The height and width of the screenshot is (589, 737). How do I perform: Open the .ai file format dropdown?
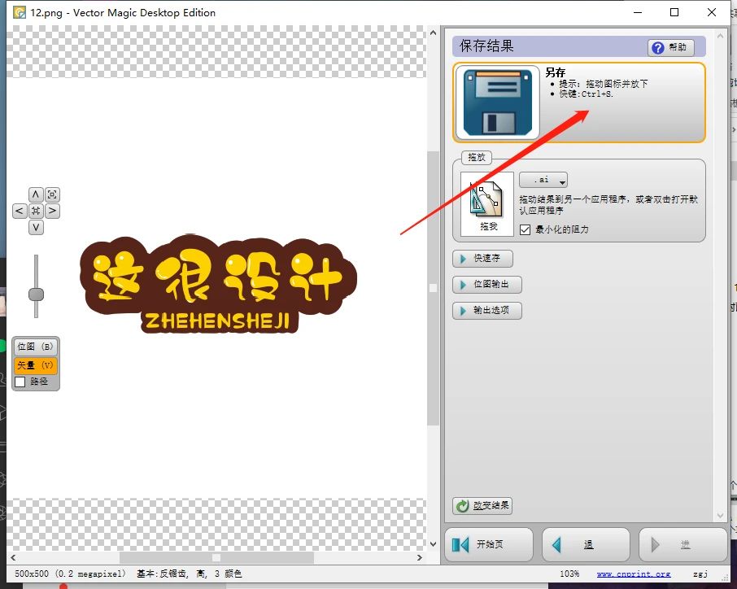543,181
